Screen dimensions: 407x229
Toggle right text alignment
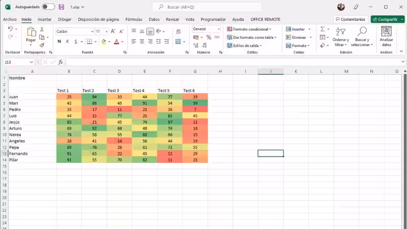(150, 42)
